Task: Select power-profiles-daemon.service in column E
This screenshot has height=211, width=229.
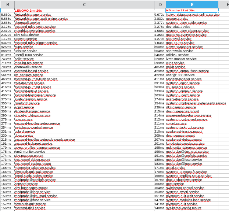Action: coord(192,115)
